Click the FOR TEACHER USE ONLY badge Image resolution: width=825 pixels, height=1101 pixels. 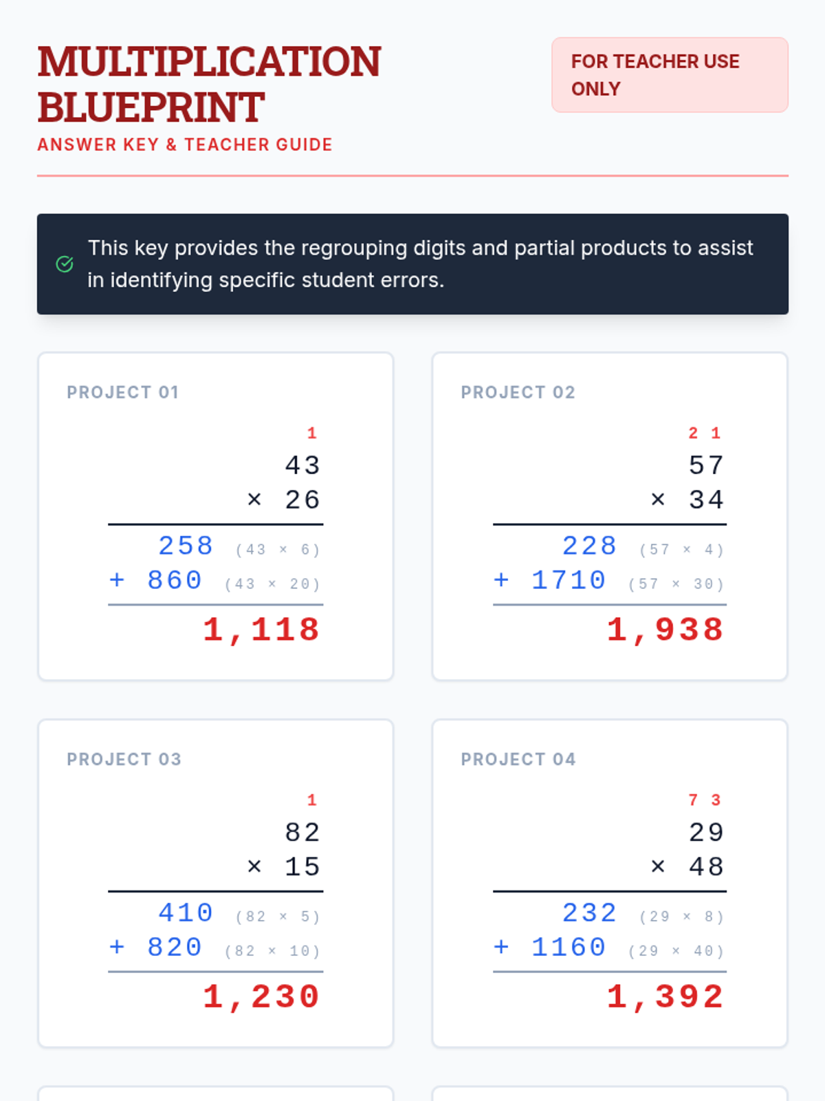(x=669, y=75)
